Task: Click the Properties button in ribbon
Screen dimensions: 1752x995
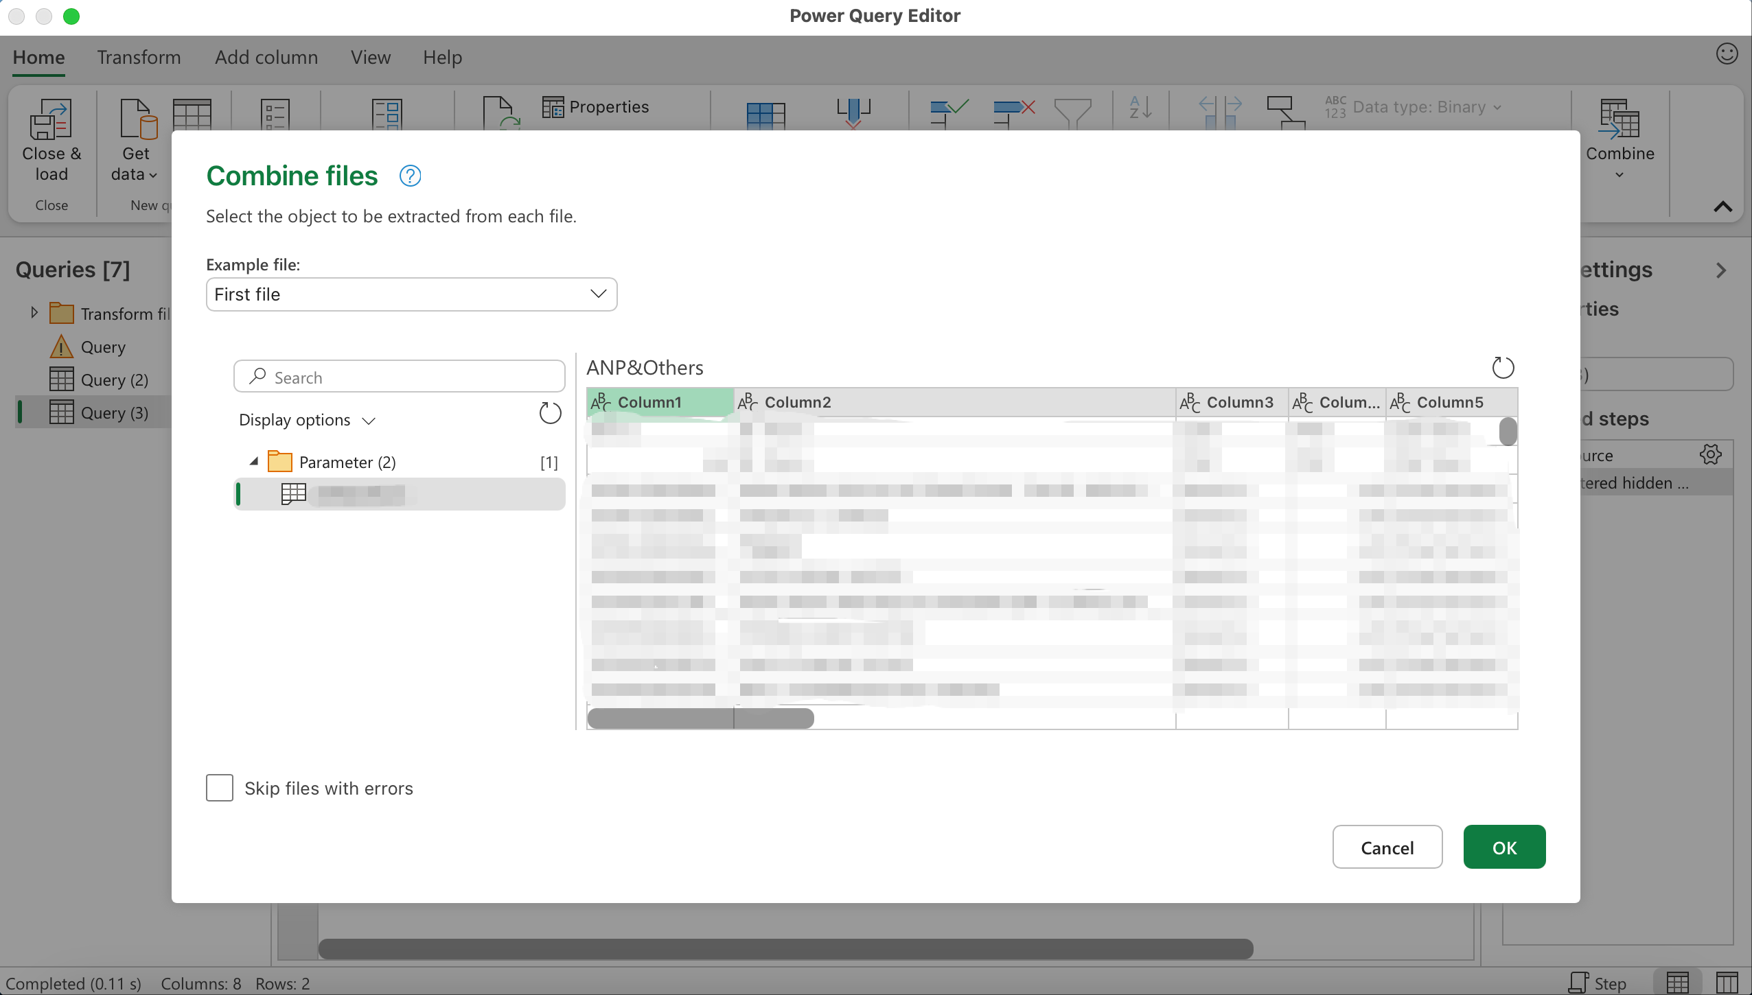Action: tap(595, 107)
